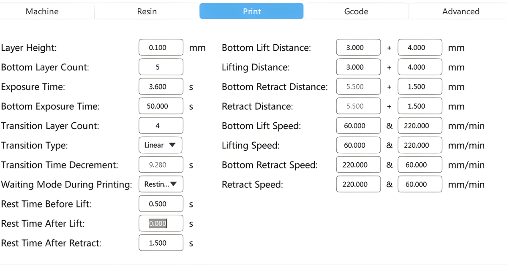The image size is (507, 265).
Task: Edit the second Lifting Distance value
Action: tap(420, 67)
